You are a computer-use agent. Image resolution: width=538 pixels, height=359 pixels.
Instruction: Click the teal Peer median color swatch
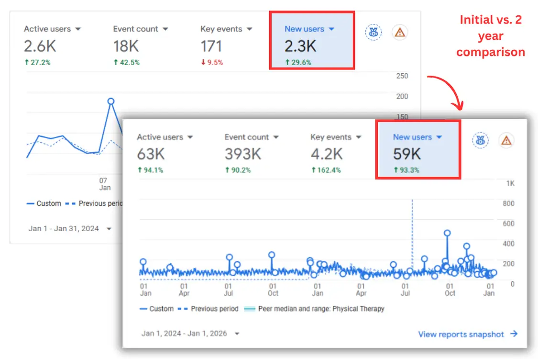coord(249,309)
